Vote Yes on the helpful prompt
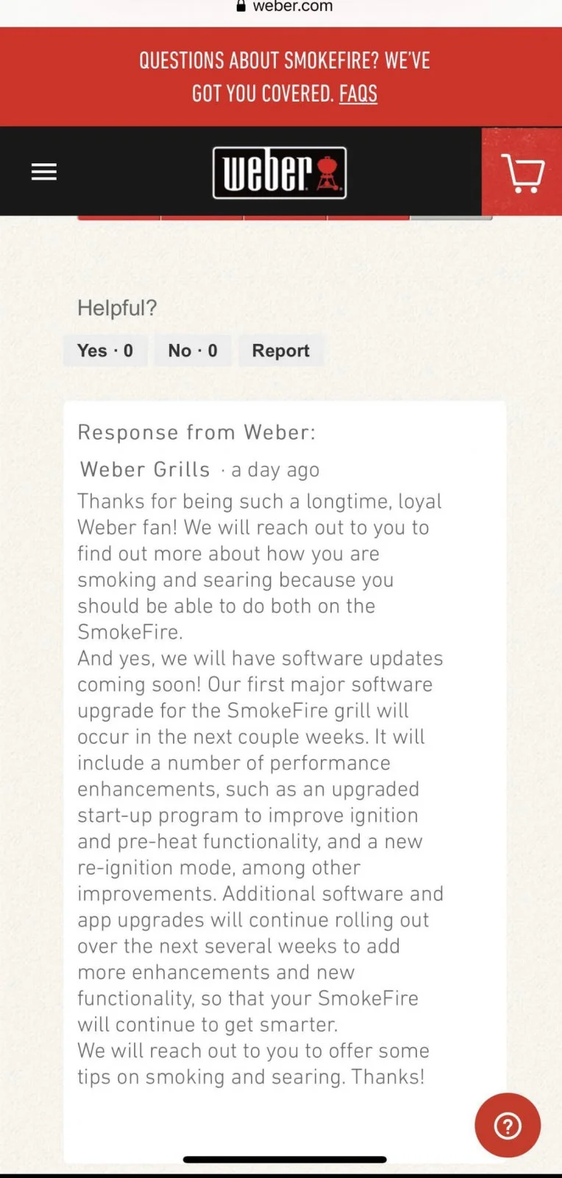Image resolution: width=562 pixels, height=1178 pixels. pos(105,350)
